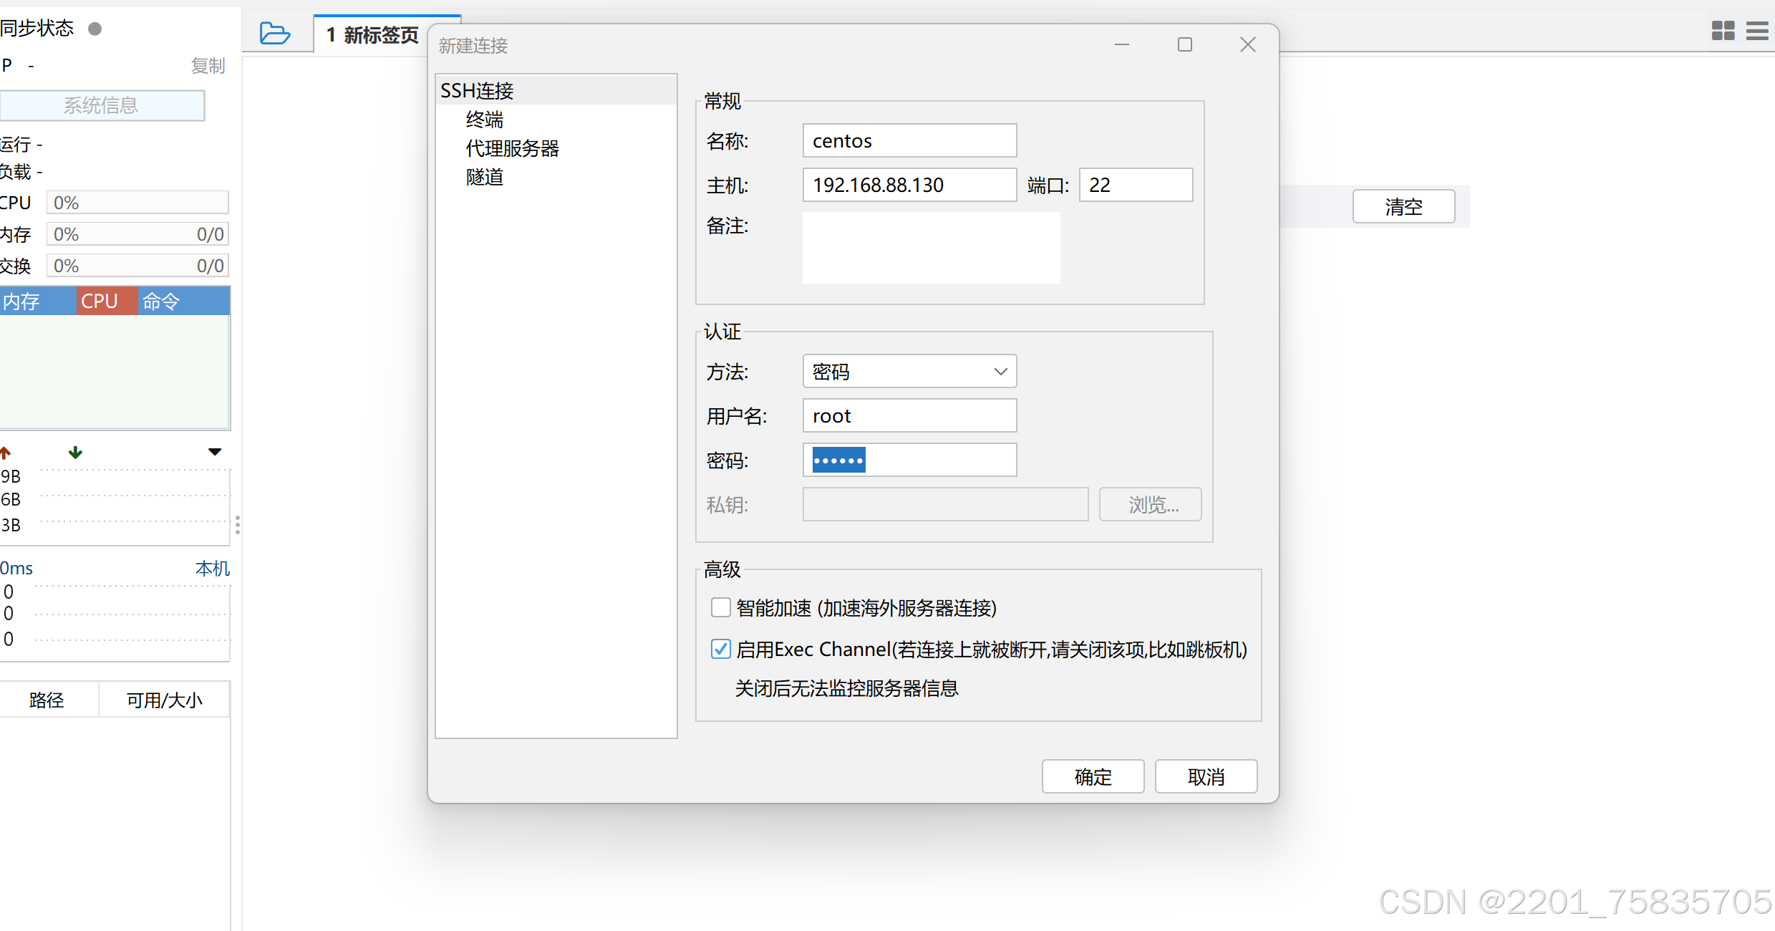Viewport: 1775px width, 931px height.
Task: Open the network chart dropdown triangle
Action: [215, 451]
